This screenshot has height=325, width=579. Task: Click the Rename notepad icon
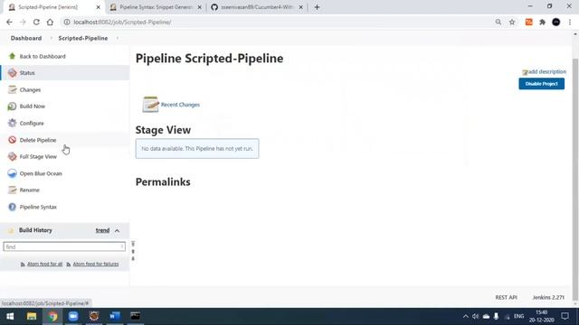pos(12,190)
